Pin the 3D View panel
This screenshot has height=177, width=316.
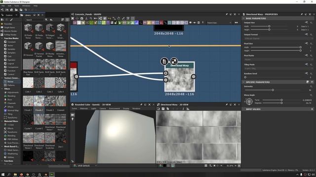pyautogui.click(x=141, y=105)
